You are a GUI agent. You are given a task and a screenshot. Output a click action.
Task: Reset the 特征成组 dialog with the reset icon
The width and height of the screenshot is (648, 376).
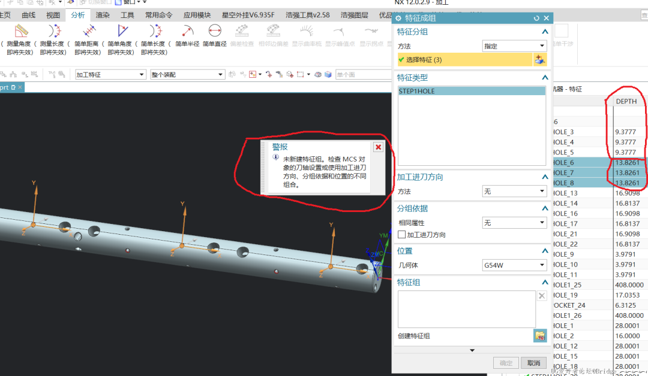click(x=536, y=18)
